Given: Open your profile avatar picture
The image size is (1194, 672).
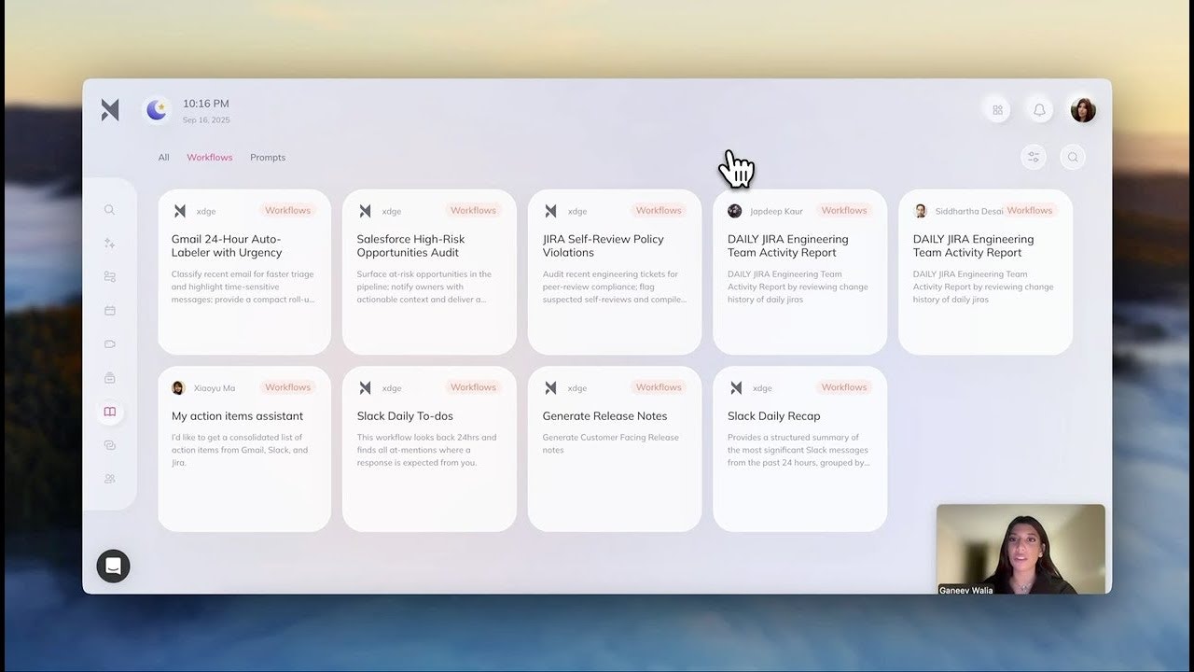Looking at the screenshot, I should (1083, 109).
